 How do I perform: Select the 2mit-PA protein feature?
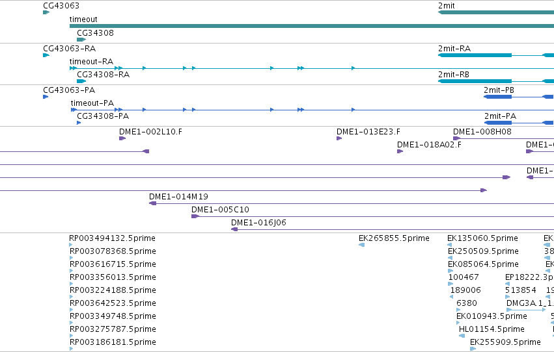498,123
